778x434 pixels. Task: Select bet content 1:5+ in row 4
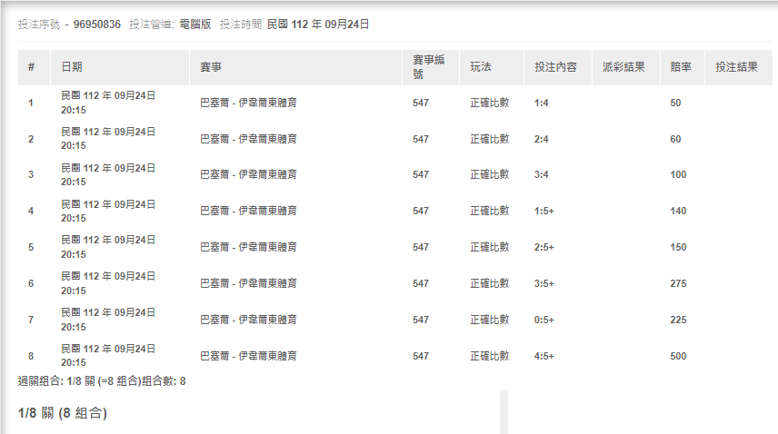544,211
